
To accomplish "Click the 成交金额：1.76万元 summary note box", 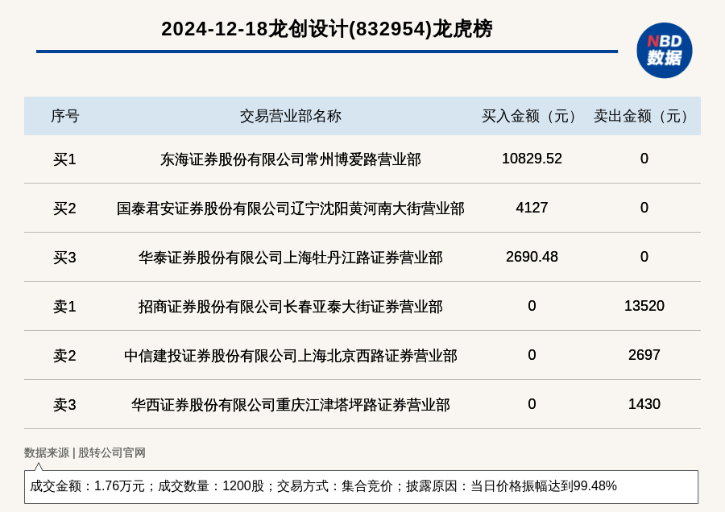I will (361, 486).
